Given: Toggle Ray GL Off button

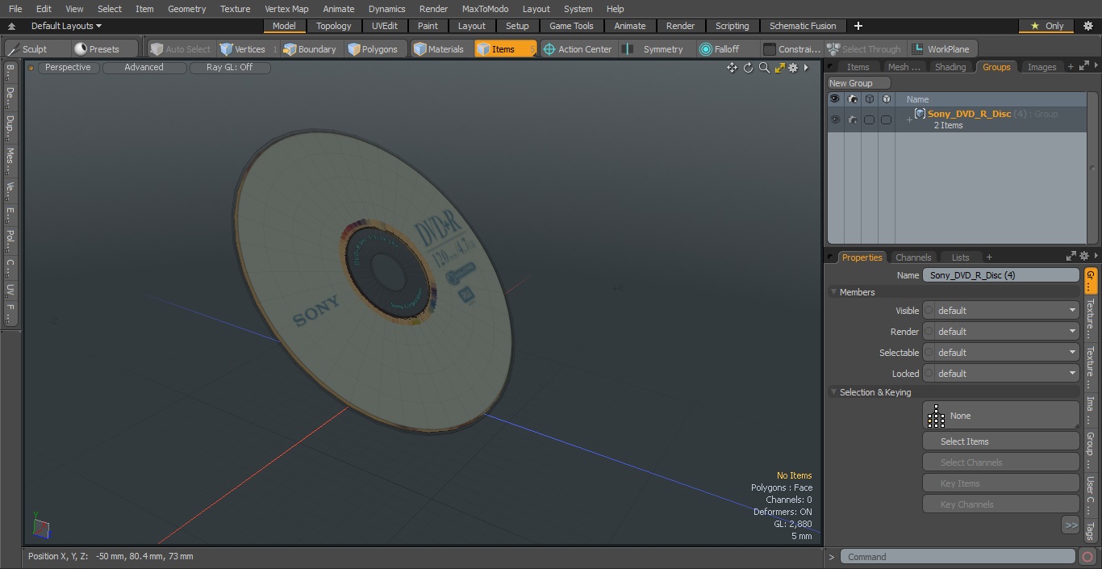Looking at the screenshot, I should coord(230,68).
